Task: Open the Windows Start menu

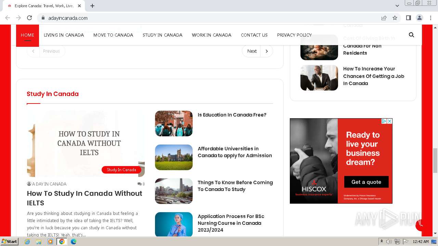Action: click(10, 242)
